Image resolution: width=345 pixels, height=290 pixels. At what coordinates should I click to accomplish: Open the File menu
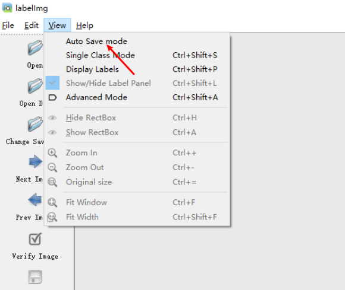(x=8, y=26)
